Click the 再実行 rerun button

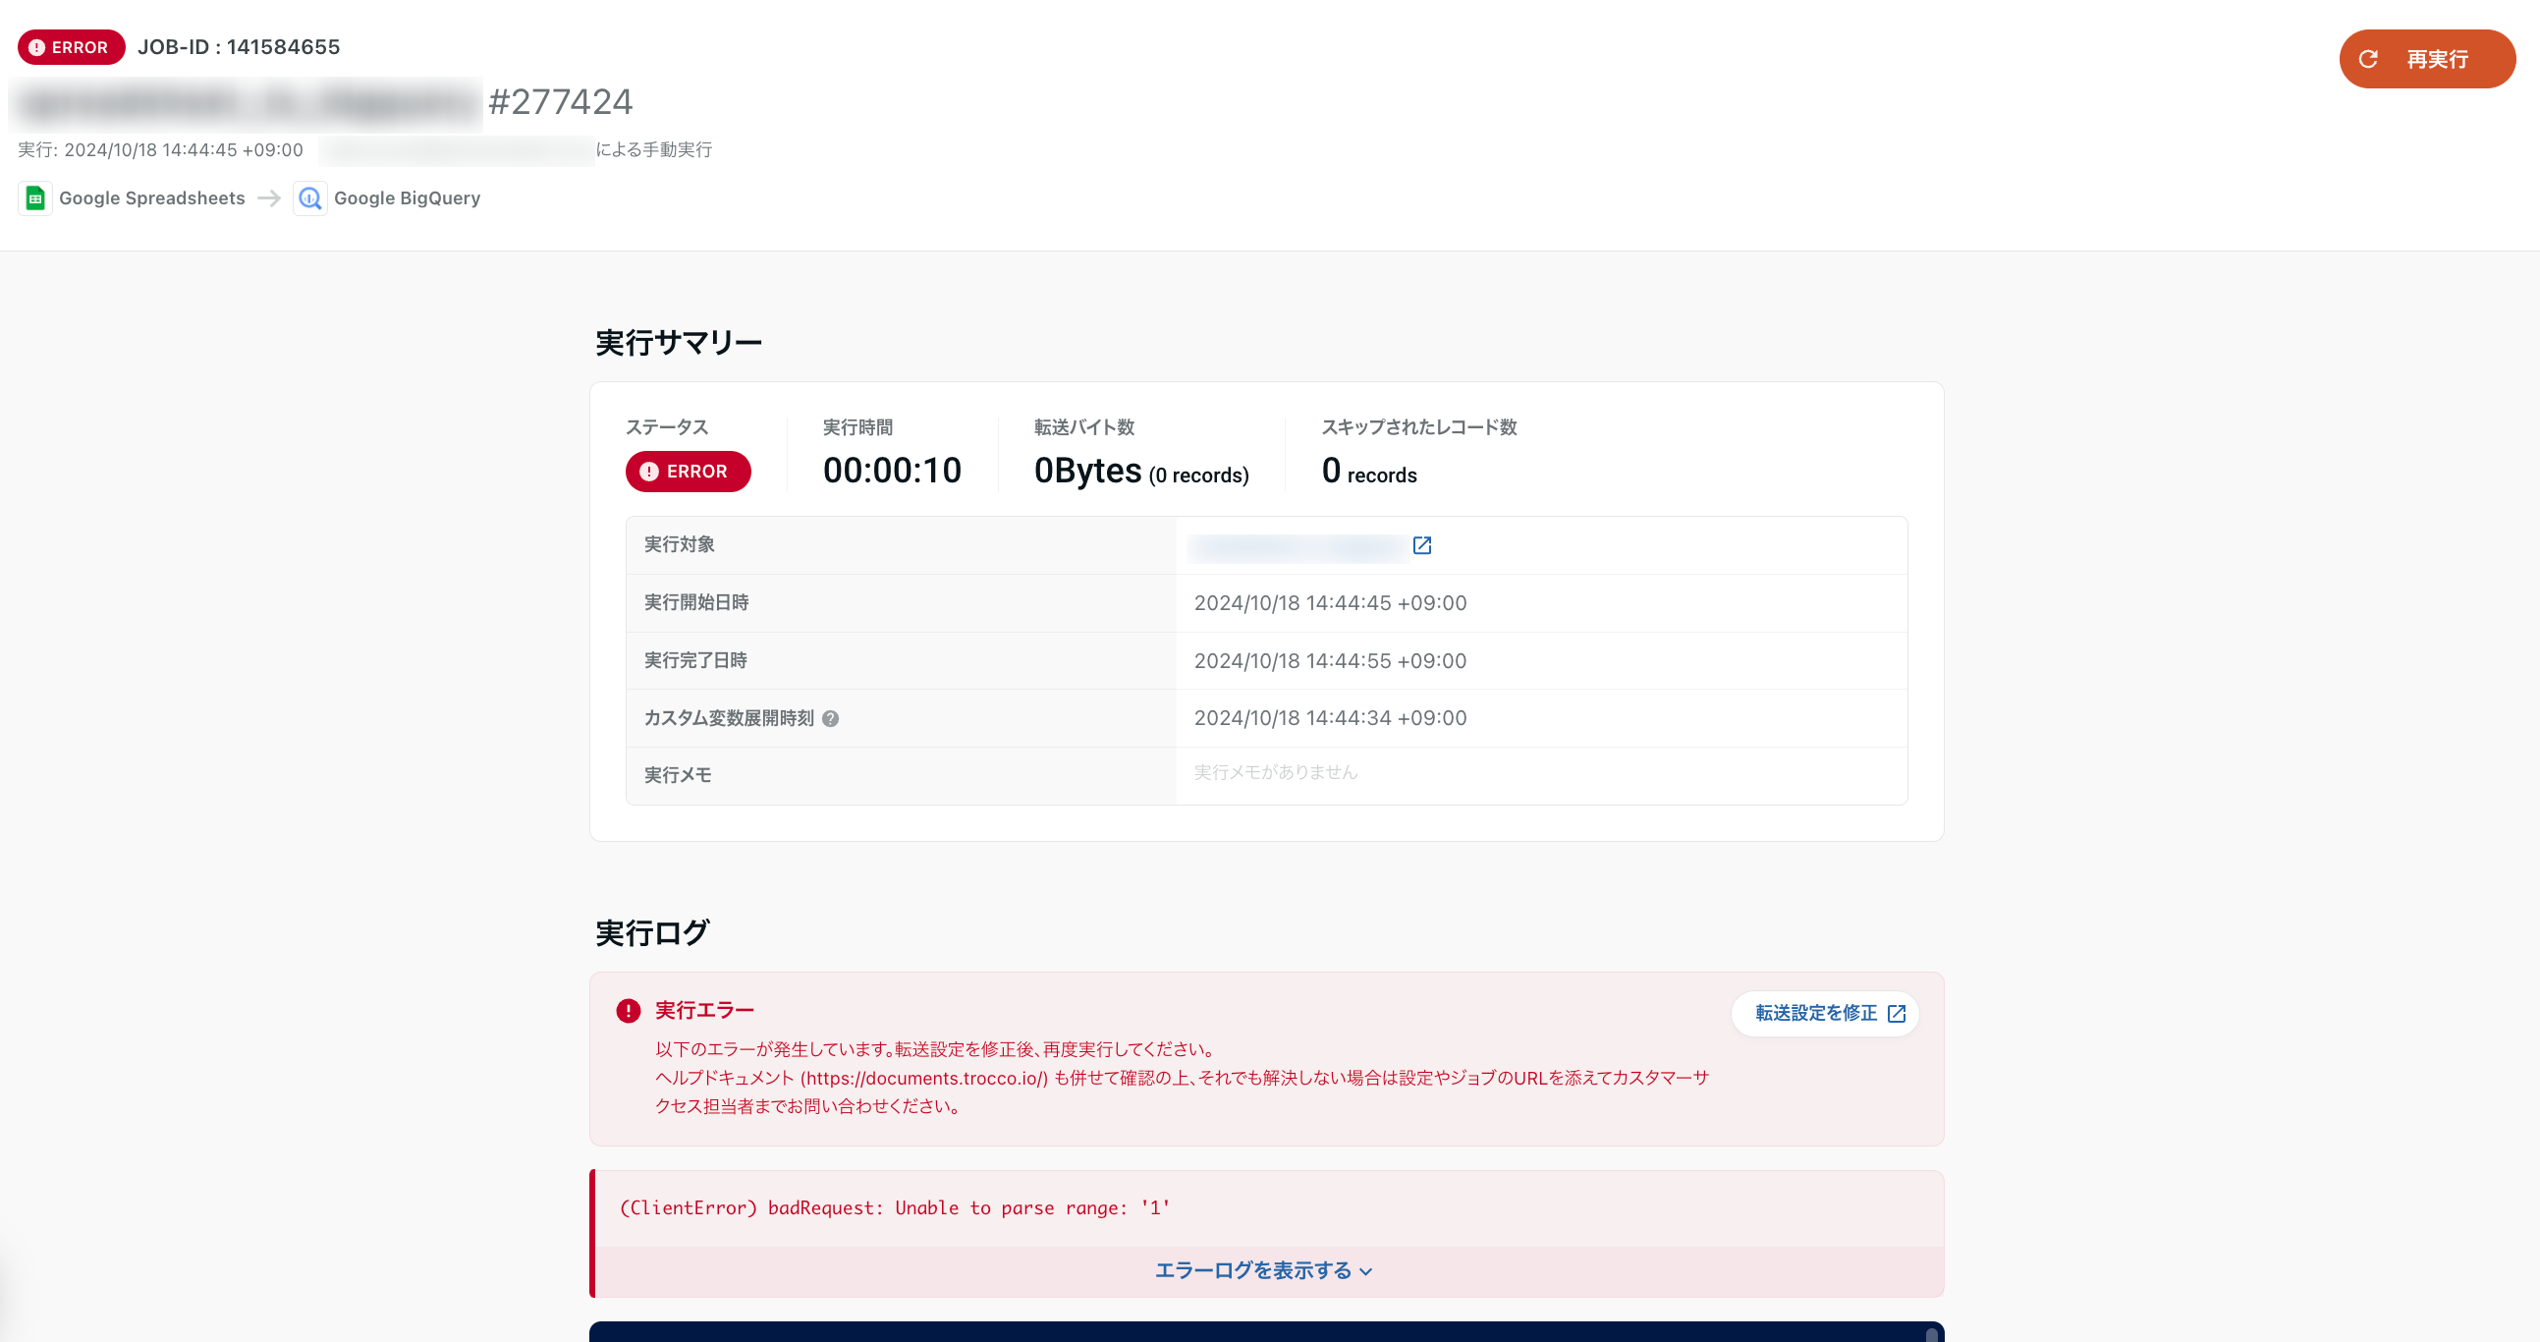pyautogui.click(x=2426, y=59)
